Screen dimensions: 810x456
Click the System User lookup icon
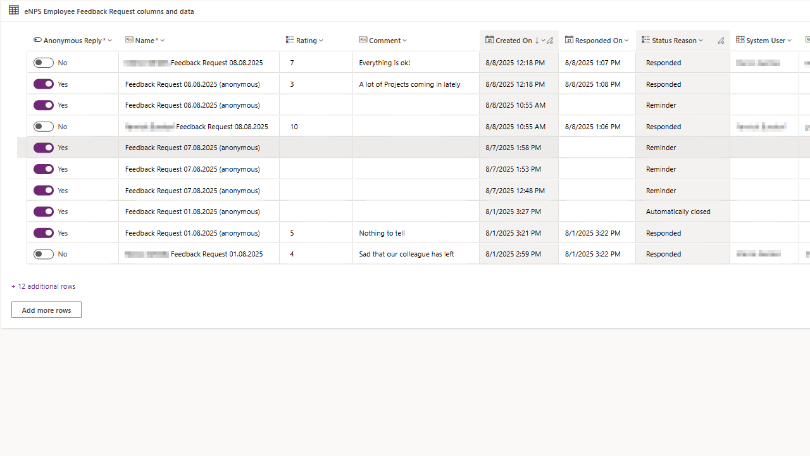point(740,40)
